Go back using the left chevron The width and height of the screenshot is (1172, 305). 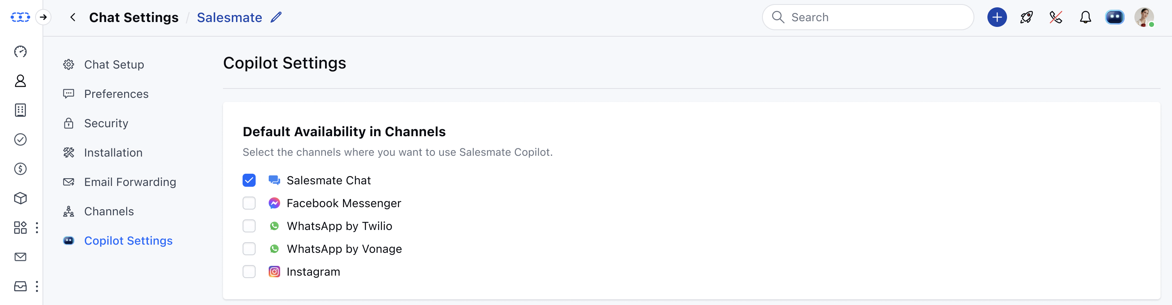click(x=73, y=17)
